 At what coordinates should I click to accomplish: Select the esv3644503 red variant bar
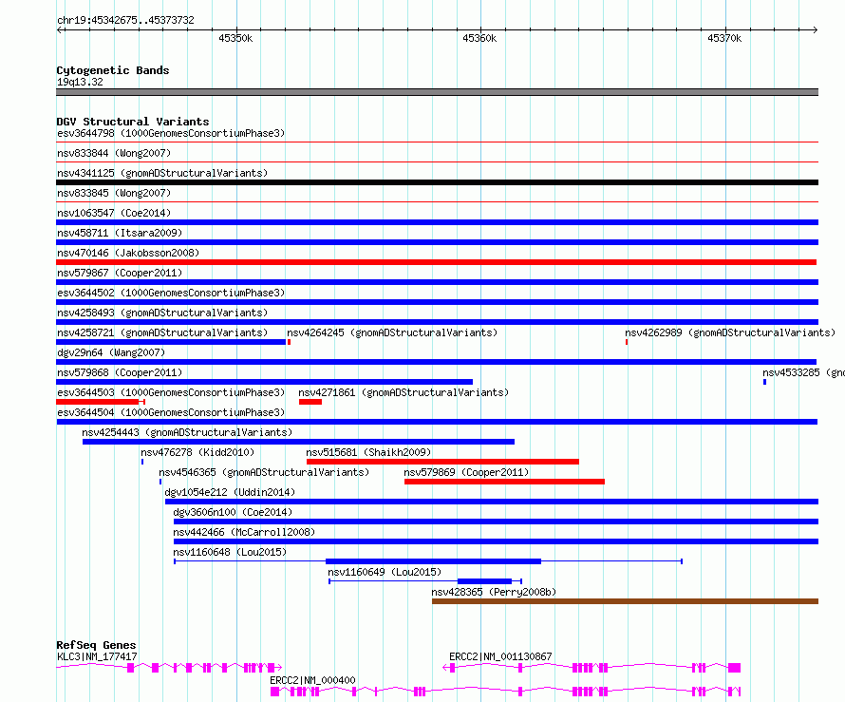pyautogui.click(x=101, y=402)
